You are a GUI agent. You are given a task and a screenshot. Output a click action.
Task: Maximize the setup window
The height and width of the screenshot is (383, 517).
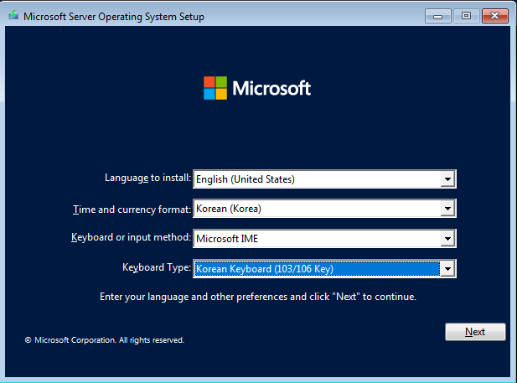[466, 16]
